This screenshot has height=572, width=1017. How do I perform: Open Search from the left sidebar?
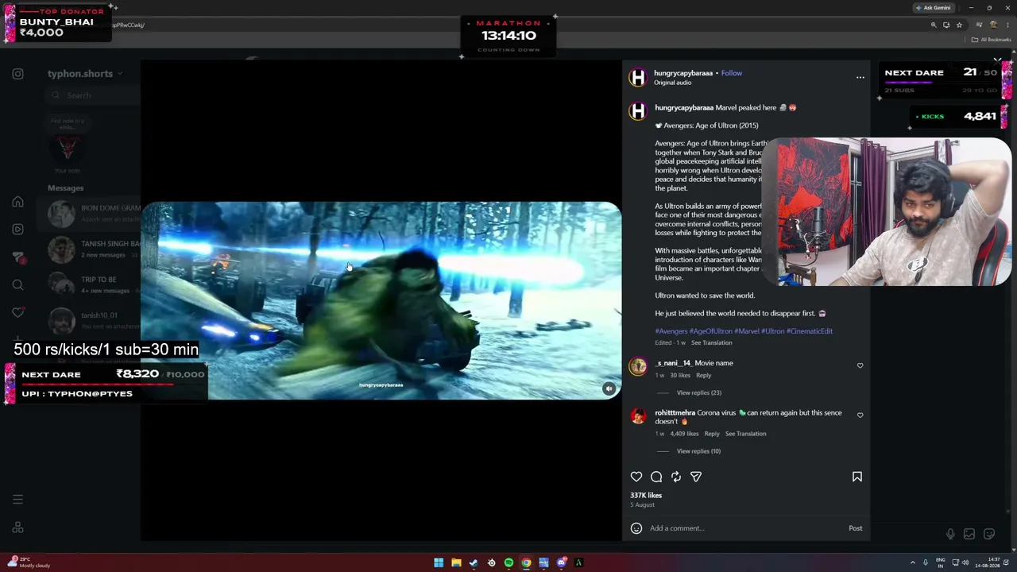point(17,285)
